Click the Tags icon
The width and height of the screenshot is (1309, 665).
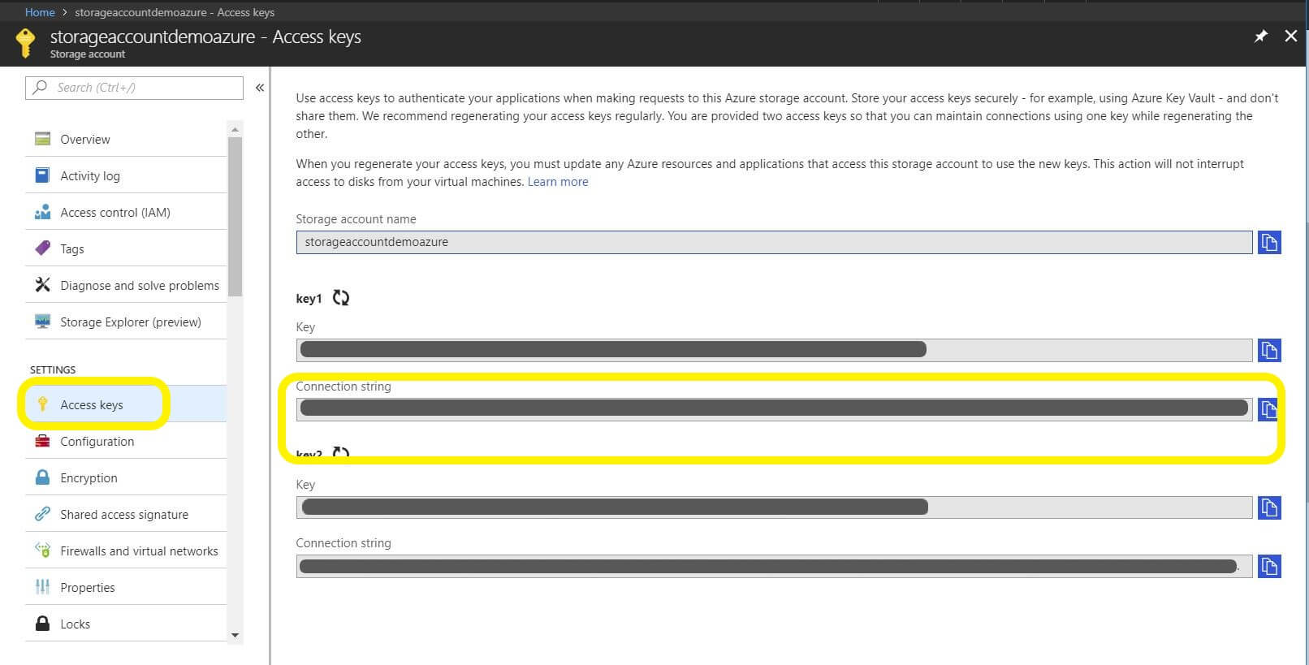coord(43,248)
